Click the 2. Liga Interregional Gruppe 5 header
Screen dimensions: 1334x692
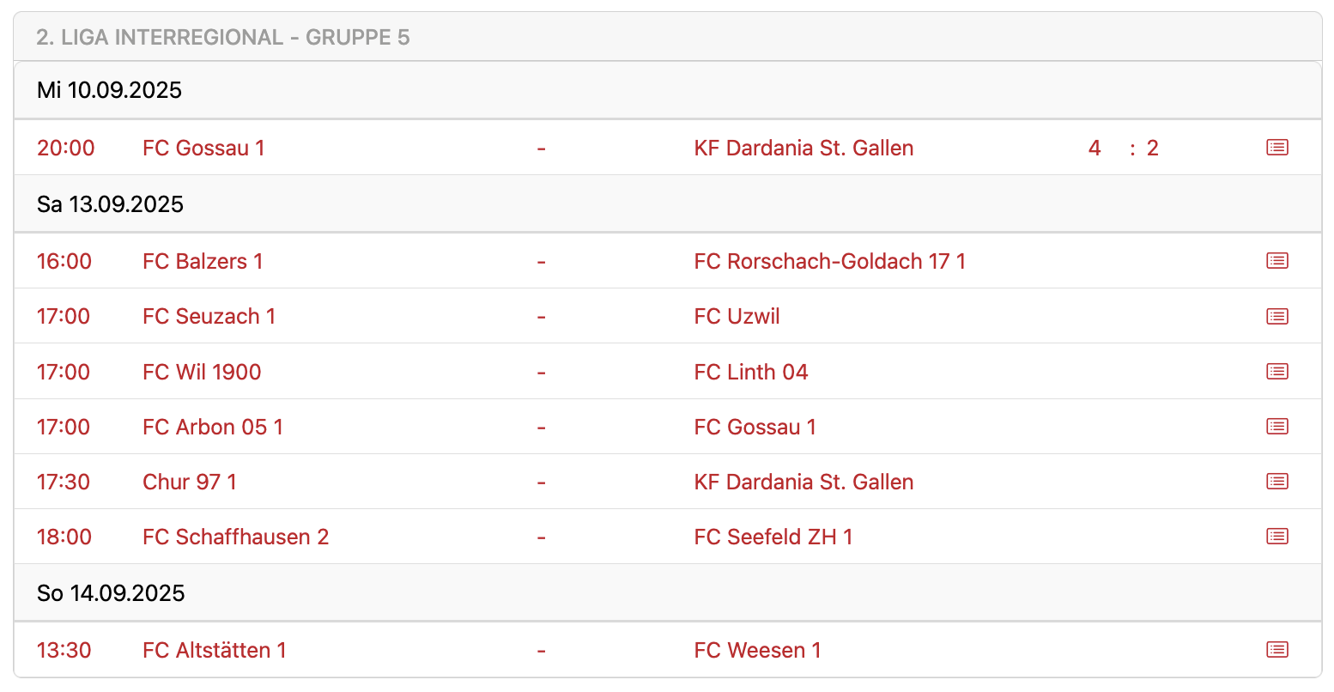pos(223,37)
